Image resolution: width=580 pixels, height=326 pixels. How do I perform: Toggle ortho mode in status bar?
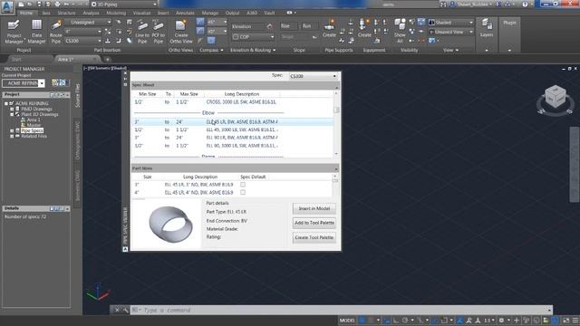tap(396, 321)
